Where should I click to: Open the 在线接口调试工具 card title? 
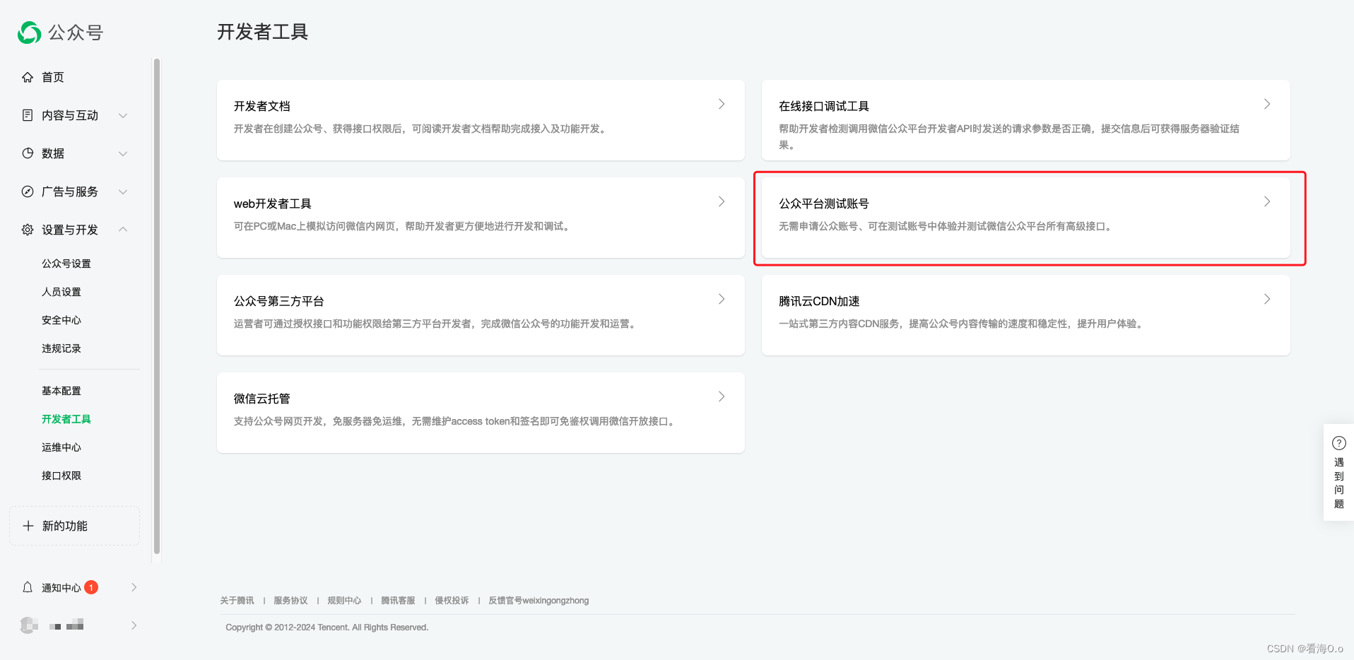click(x=824, y=106)
